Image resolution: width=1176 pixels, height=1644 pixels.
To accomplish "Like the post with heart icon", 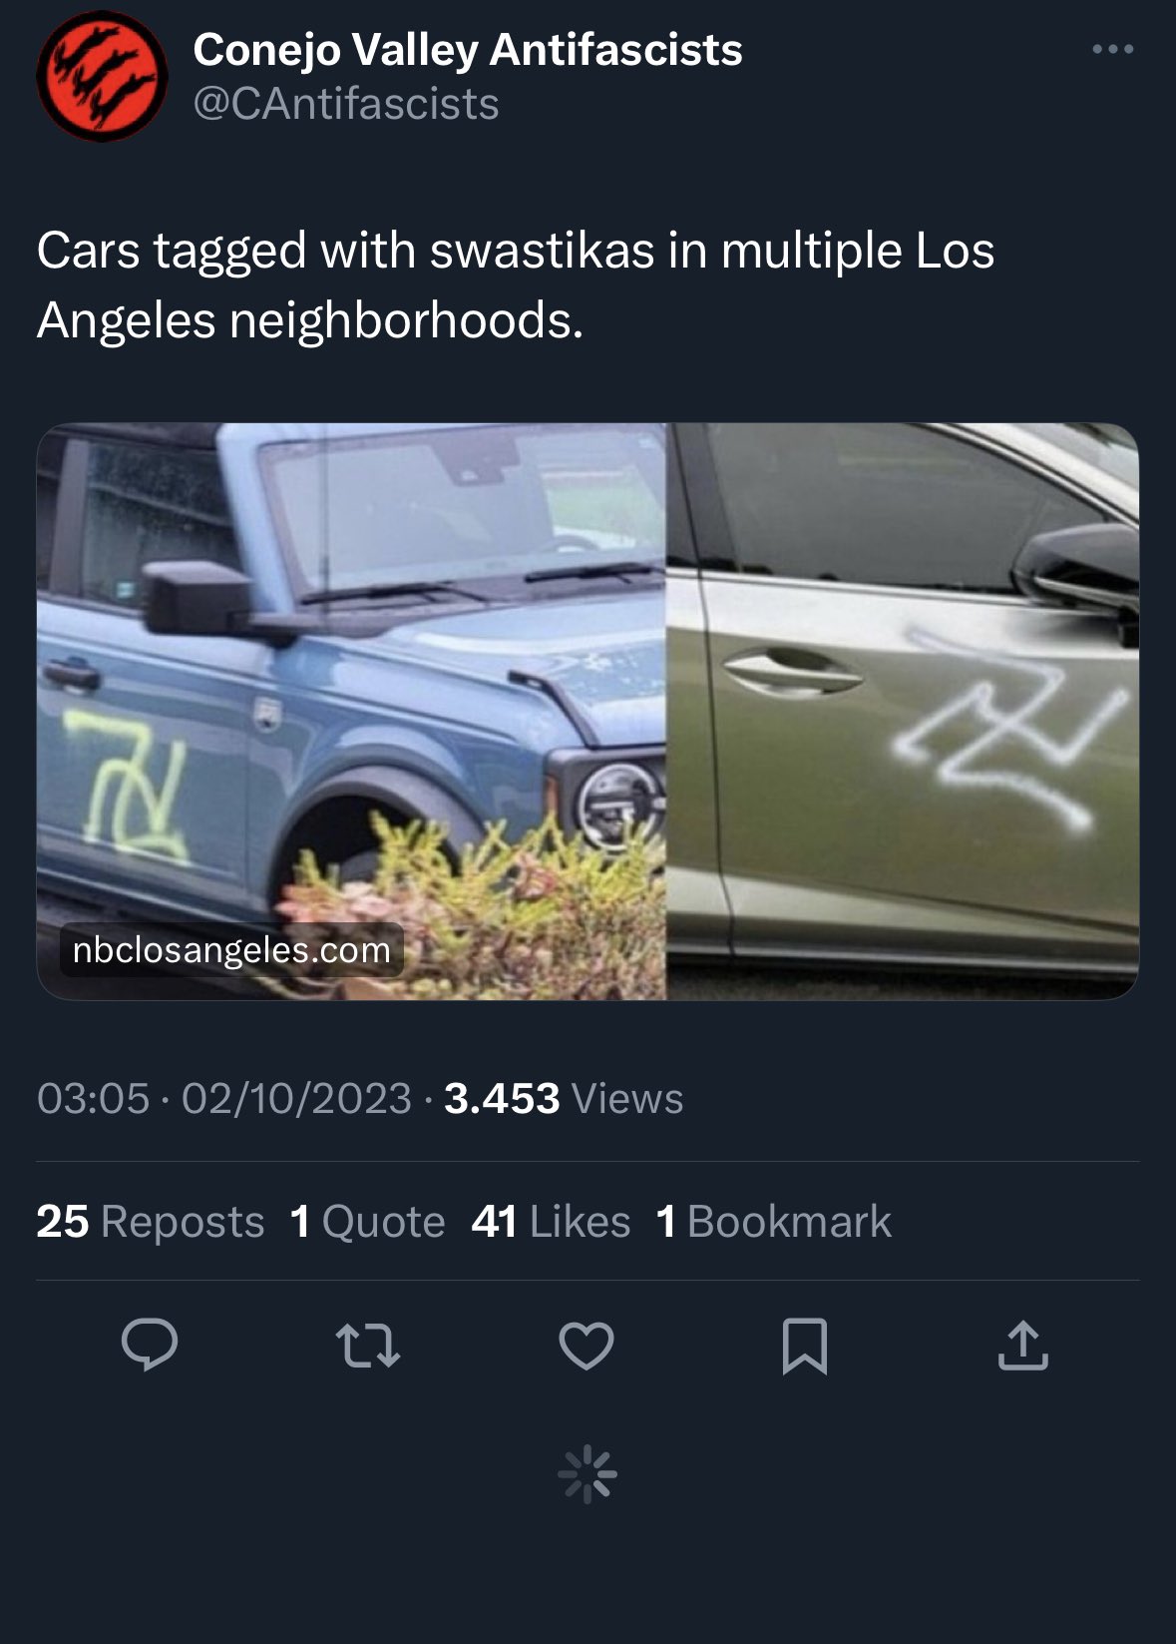I will click(587, 1345).
